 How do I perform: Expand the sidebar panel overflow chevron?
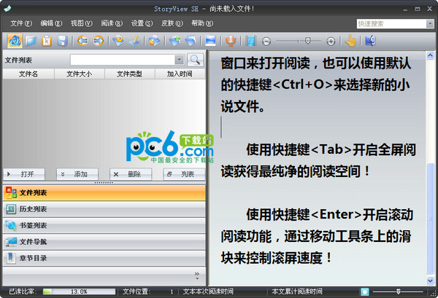pyautogui.click(x=197, y=275)
